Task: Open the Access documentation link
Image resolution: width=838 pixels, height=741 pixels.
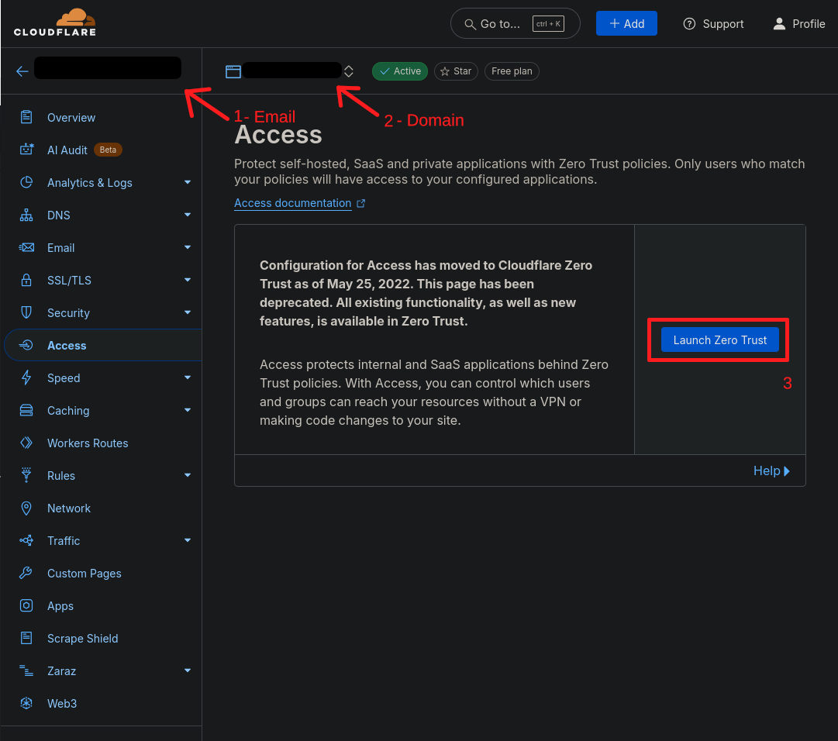Action: point(293,204)
